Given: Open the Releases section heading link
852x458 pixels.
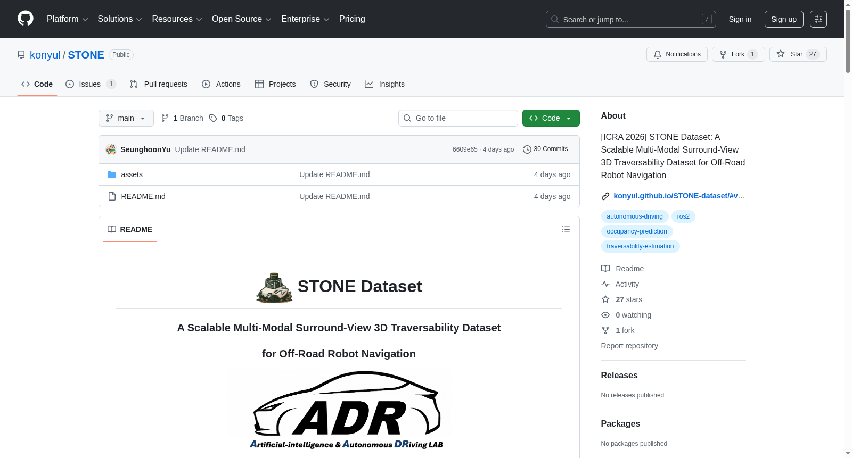Looking at the screenshot, I should [x=619, y=375].
